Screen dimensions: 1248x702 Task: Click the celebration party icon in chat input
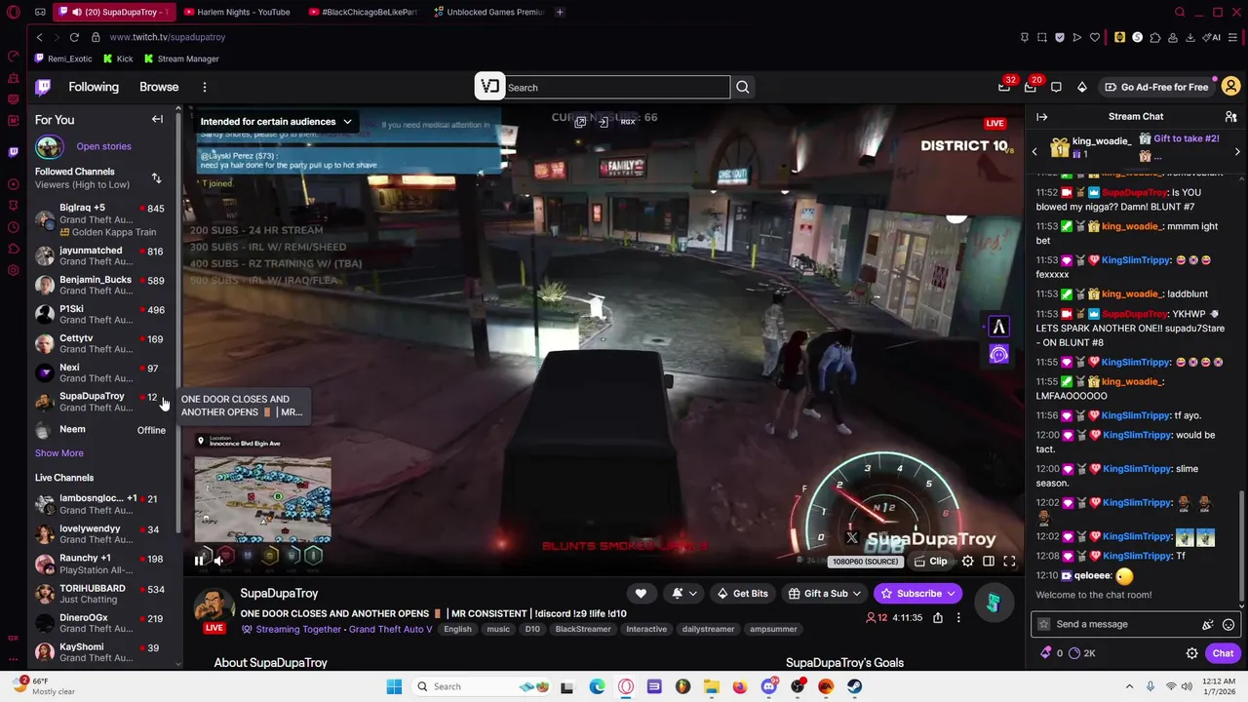[x=1208, y=624]
